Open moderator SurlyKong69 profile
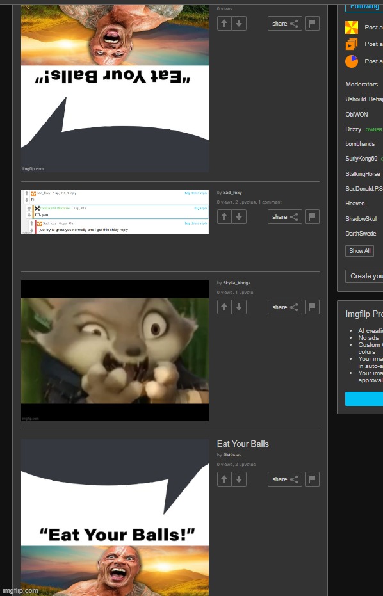This screenshot has height=596, width=383. coord(361,159)
